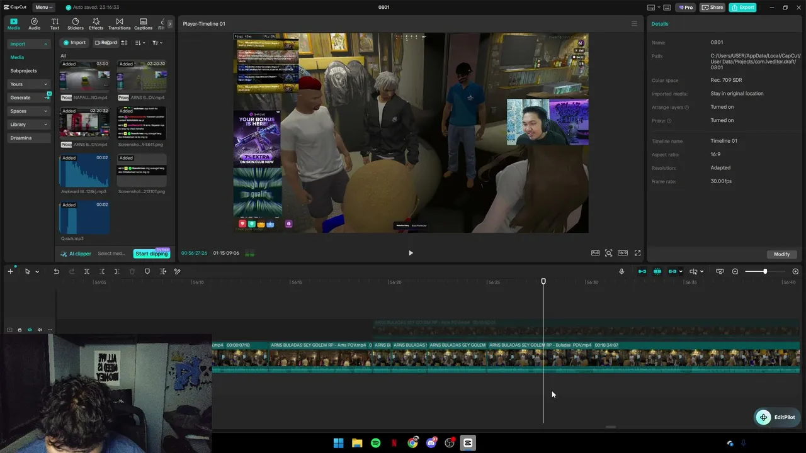Click the delete-left trim tool
806x453 pixels.
point(102,271)
